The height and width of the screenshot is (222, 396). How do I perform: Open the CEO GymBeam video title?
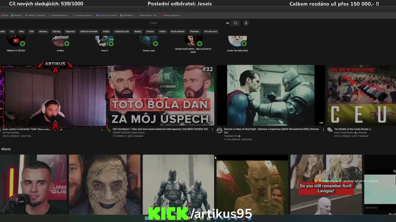click(160, 129)
